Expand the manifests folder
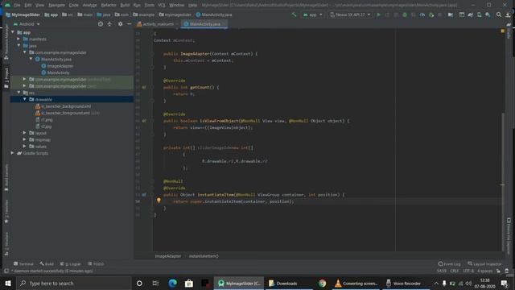Screen dimensions: 515x290 [x=19, y=39]
